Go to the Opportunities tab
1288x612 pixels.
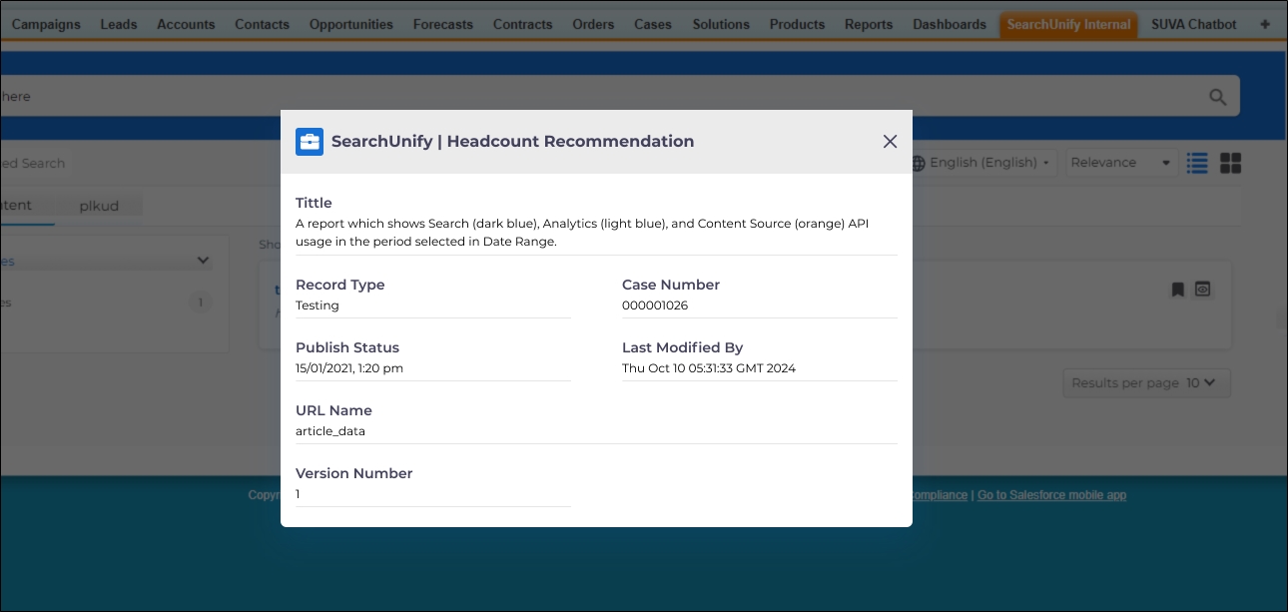pyautogui.click(x=350, y=24)
